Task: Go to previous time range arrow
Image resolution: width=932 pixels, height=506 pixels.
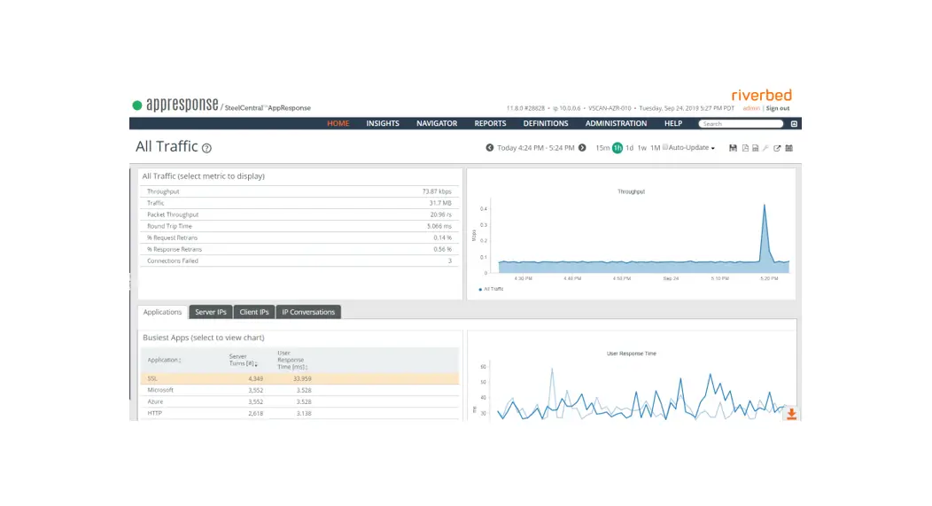Action: (489, 147)
